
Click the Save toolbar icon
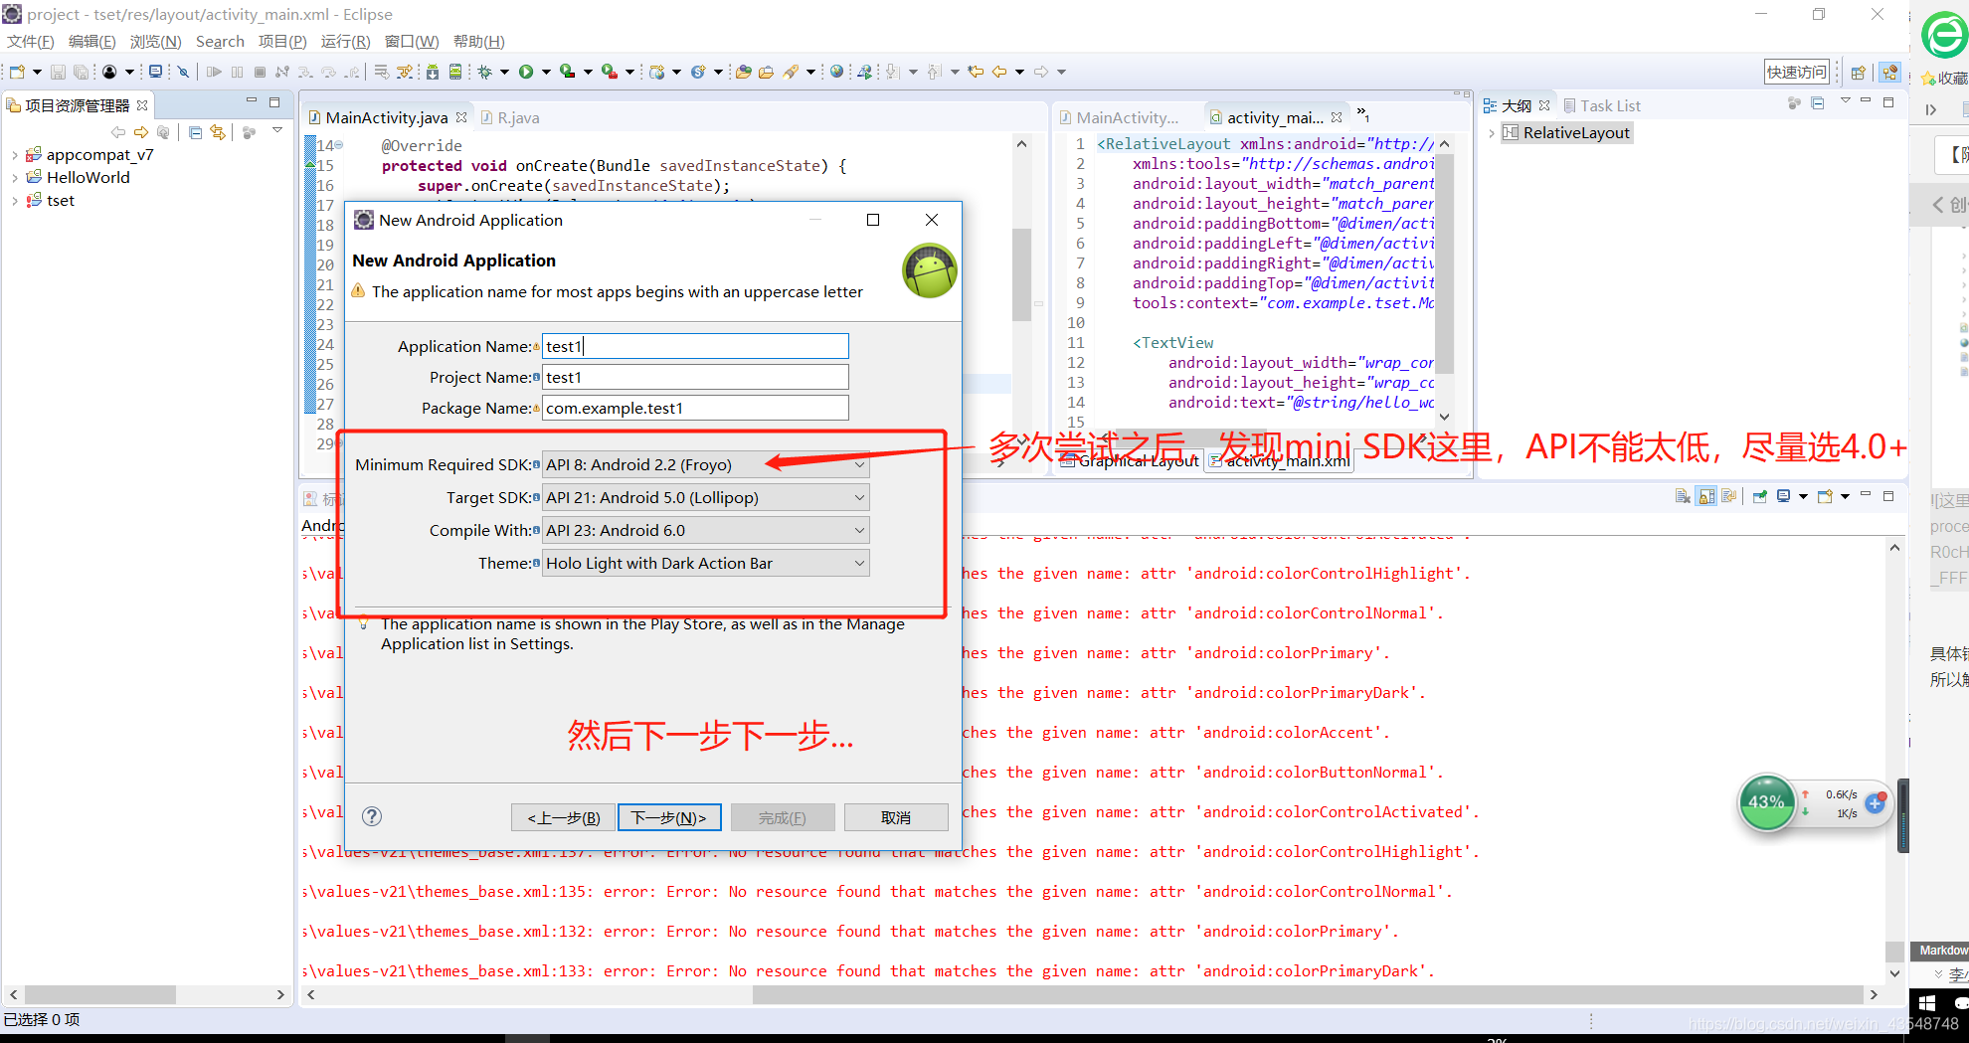pos(58,72)
